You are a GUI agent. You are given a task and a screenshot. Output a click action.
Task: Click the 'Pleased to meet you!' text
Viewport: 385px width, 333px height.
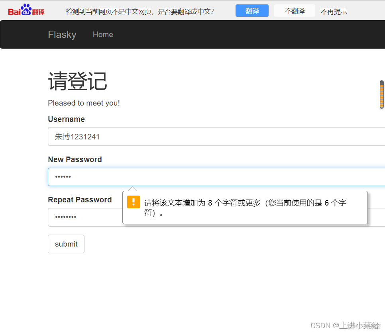click(84, 103)
